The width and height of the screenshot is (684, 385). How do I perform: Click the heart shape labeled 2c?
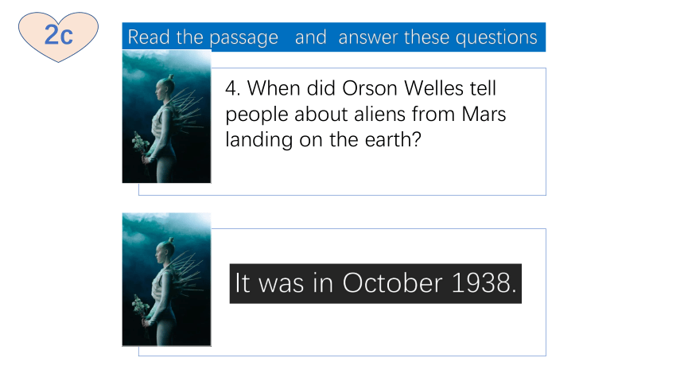58,37
